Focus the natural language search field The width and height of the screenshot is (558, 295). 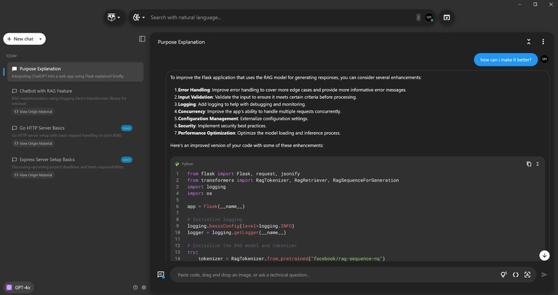tap(281, 17)
